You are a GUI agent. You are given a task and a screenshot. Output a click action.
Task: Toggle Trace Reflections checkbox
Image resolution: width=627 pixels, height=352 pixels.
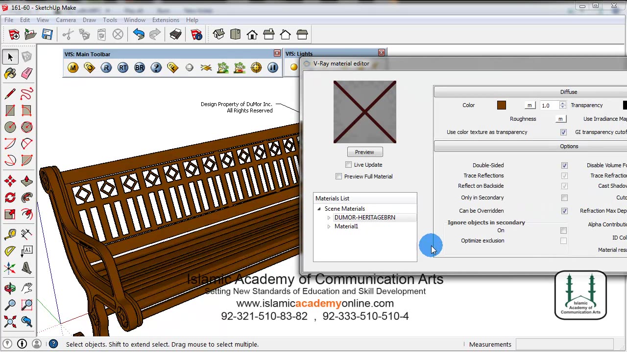564,176
